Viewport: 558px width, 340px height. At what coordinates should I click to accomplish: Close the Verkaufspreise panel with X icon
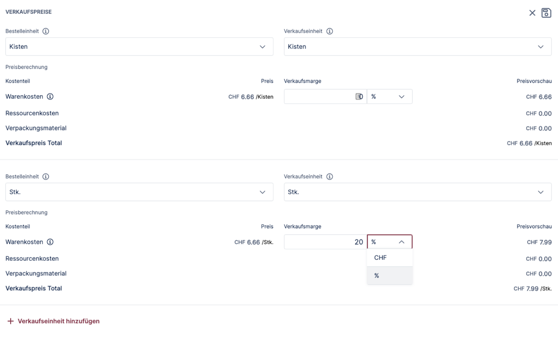pyautogui.click(x=532, y=13)
